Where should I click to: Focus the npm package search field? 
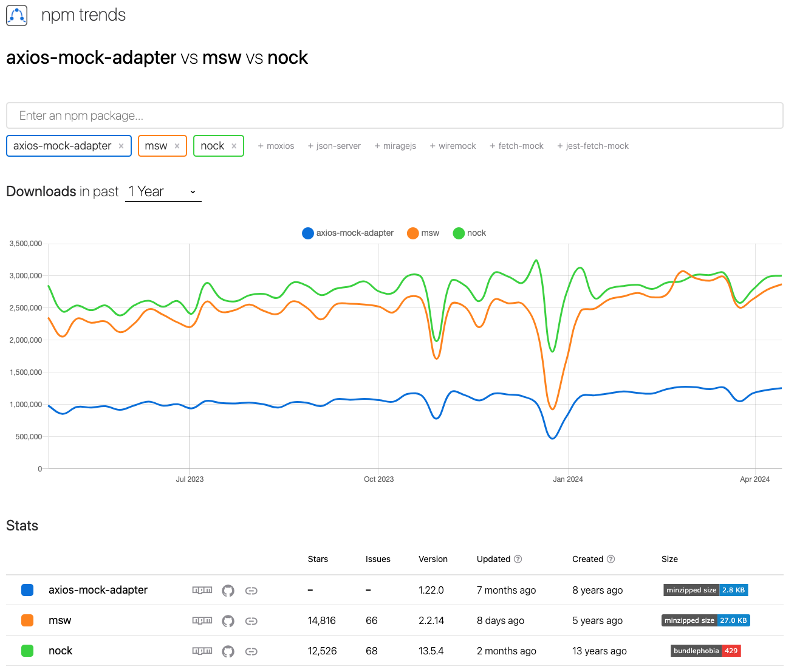[395, 115]
